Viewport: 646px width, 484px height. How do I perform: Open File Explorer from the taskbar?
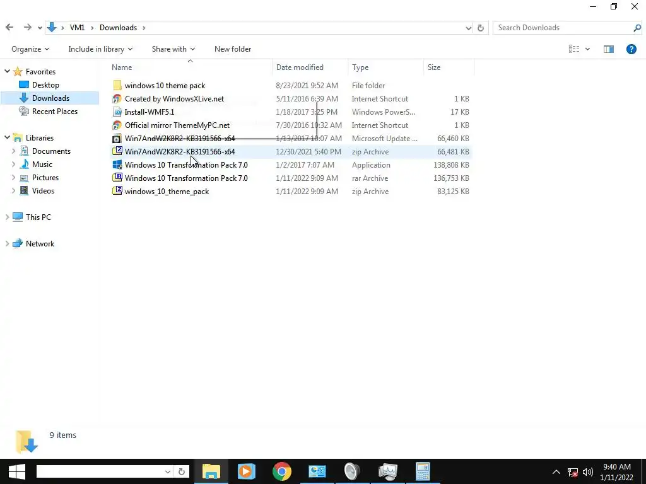211,471
